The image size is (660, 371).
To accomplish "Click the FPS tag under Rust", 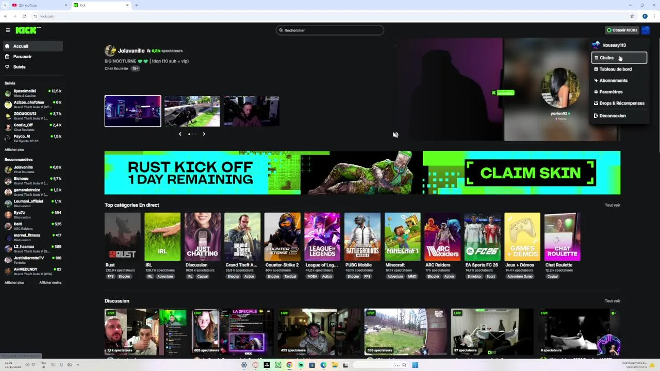I will [x=110, y=277].
